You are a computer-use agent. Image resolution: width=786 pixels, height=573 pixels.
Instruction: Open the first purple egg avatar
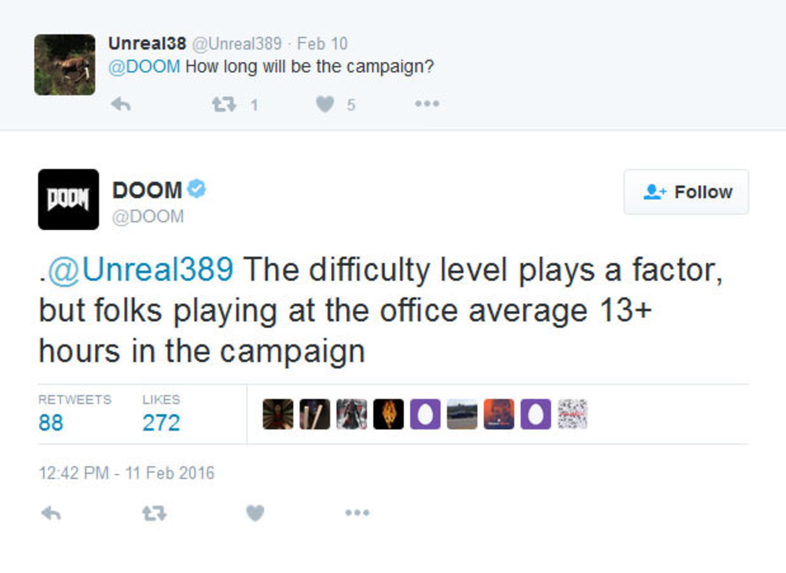[425, 414]
